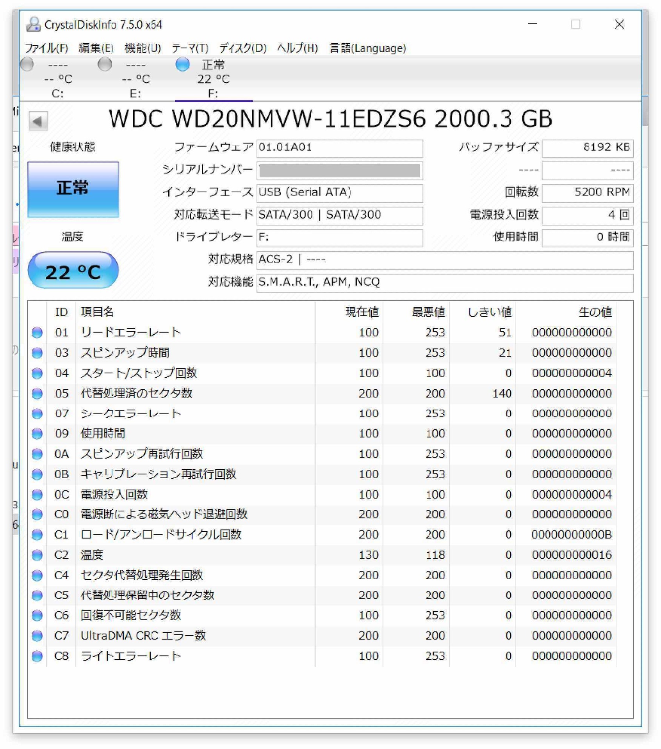Click status dot for 03 スピンアップ時間

pos(37,353)
